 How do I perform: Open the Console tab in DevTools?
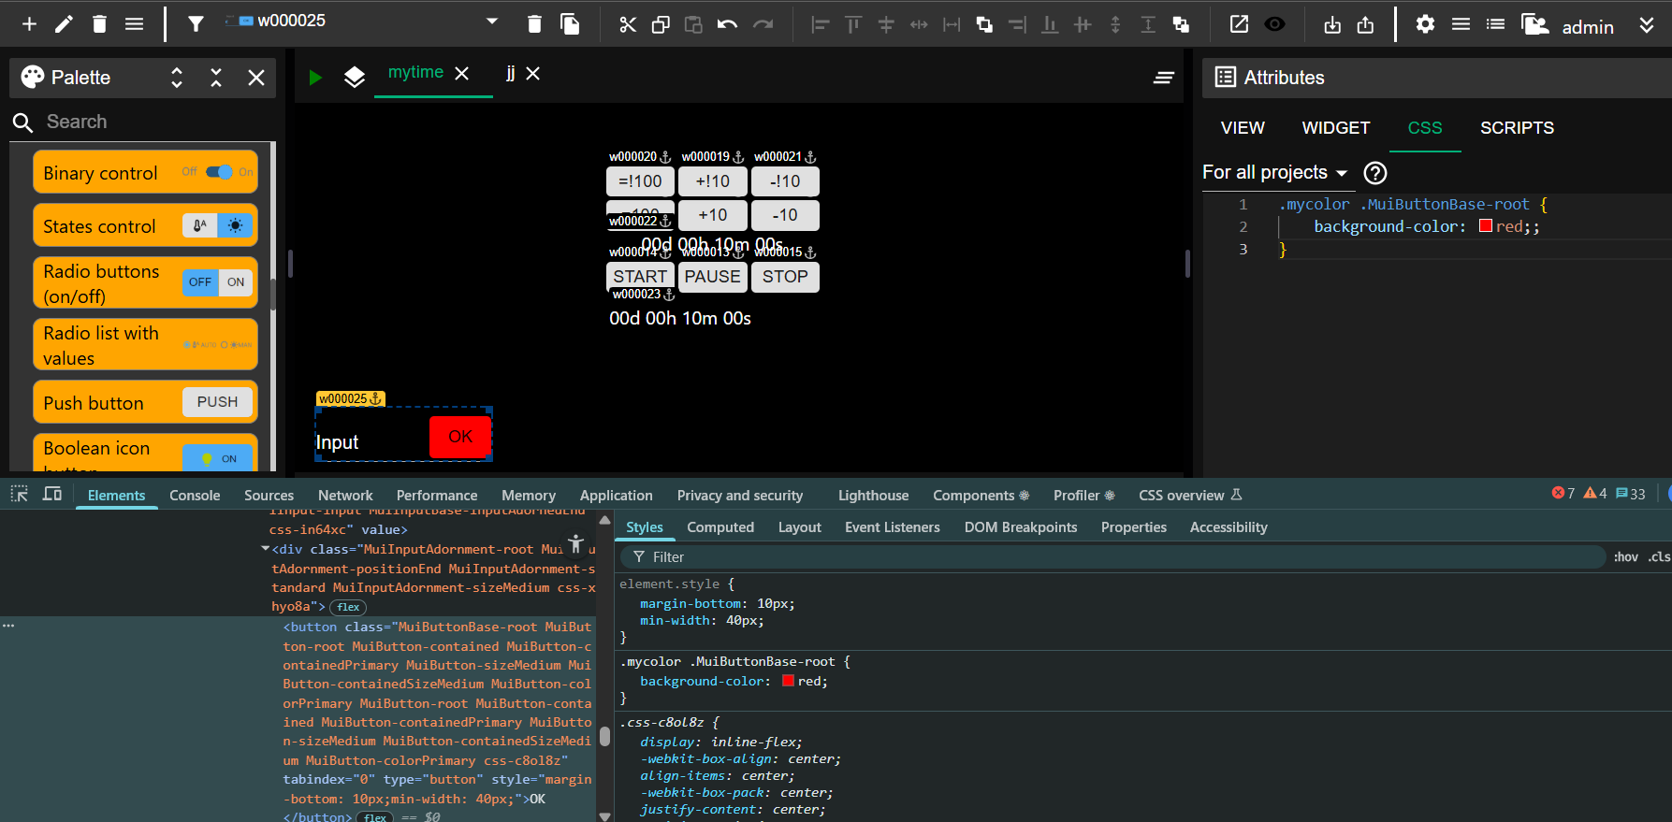[x=195, y=496]
